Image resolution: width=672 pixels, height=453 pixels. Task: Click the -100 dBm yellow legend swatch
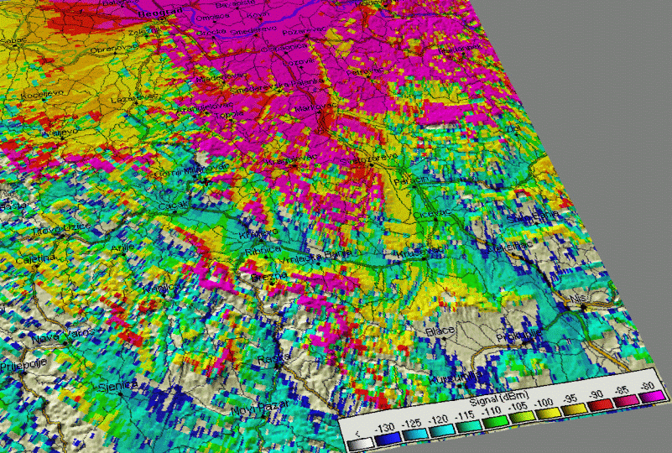[548, 412]
